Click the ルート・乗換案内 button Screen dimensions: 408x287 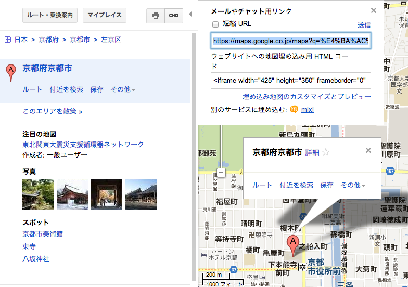click(50, 16)
